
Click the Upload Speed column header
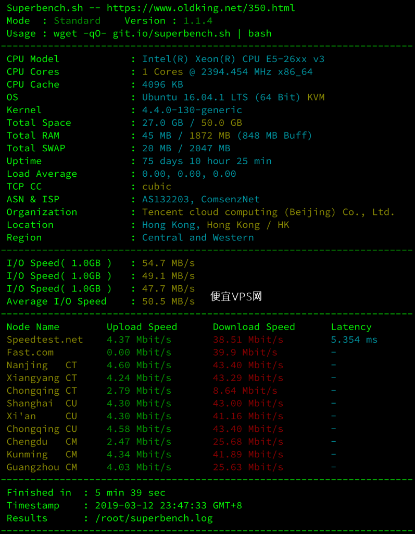point(142,327)
